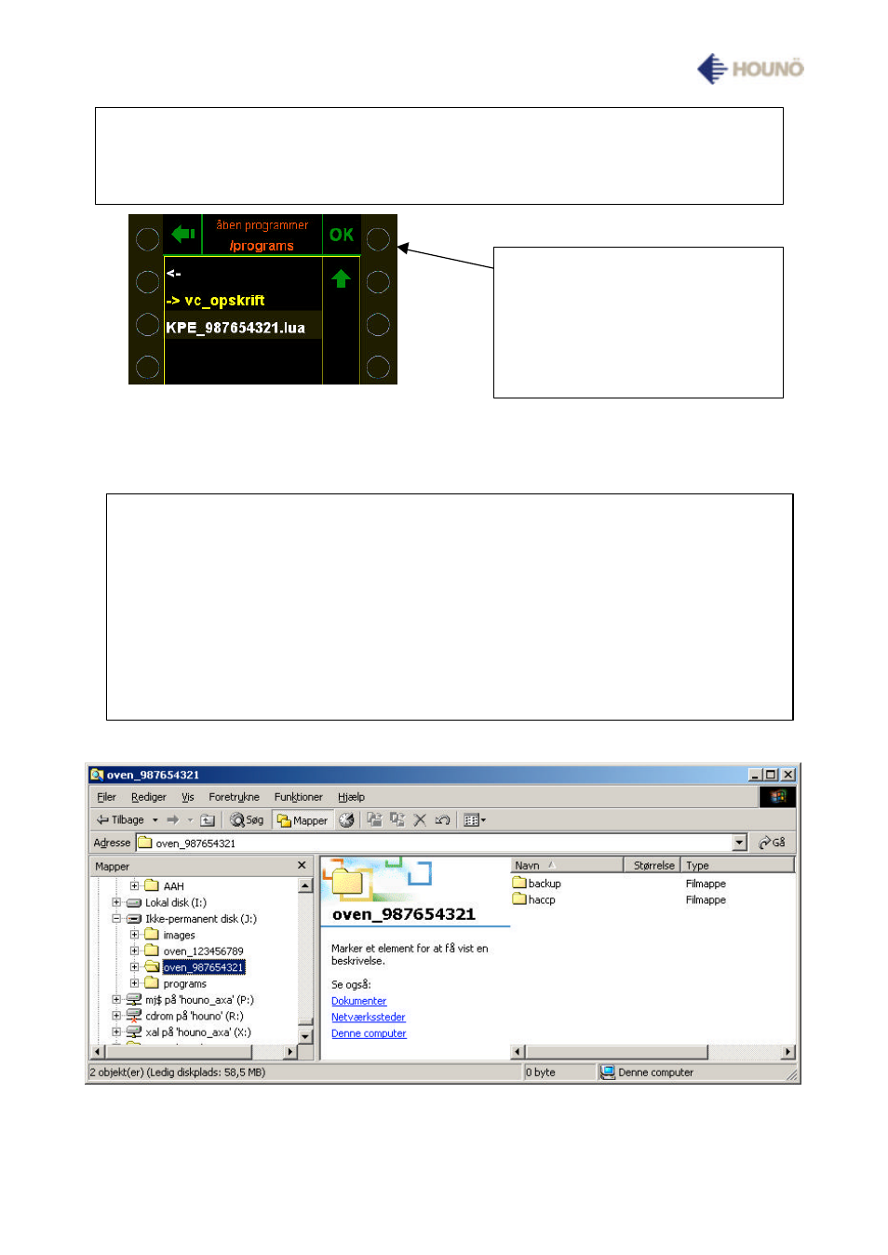Click the folder tree horizontal scroll-left arrow
Screen dimensions: 888x1255
(x=97, y=1052)
